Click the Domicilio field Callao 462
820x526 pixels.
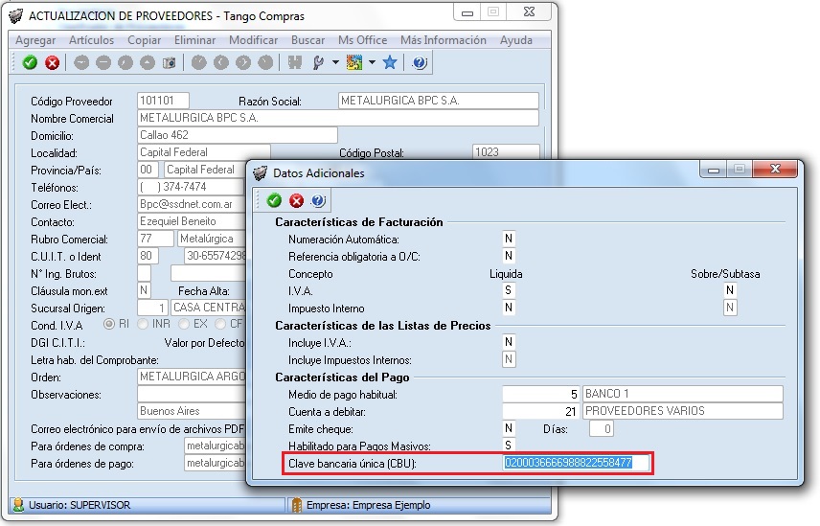(238, 135)
